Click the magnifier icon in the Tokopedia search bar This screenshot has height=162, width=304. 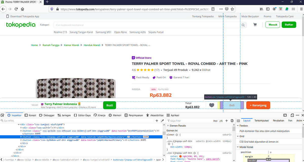pos(243,25)
